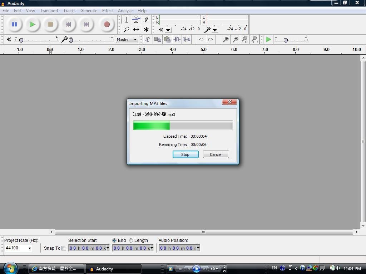This screenshot has width=366, height=274.
Task: Click the Trim audio icon
Action: 177,39
